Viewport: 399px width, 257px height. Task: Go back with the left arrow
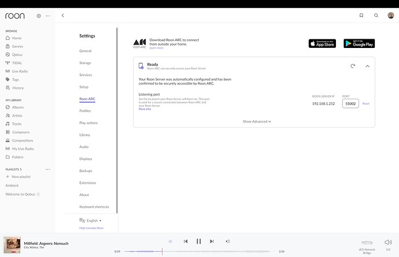pyautogui.click(x=63, y=16)
